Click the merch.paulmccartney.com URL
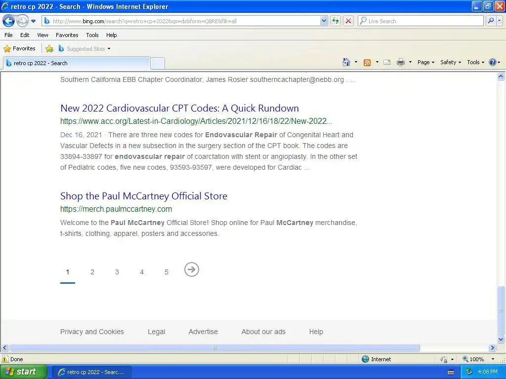The width and height of the screenshot is (506, 379). pyautogui.click(x=116, y=209)
